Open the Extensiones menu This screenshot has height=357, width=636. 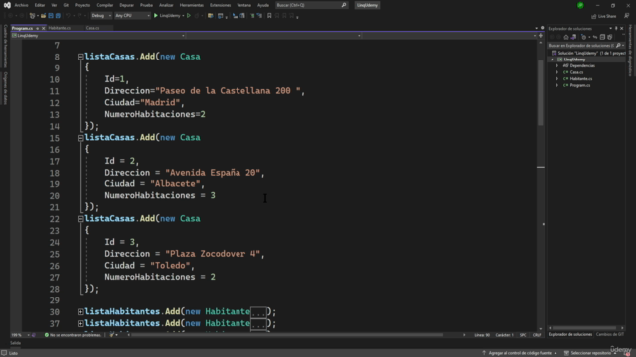click(220, 5)
